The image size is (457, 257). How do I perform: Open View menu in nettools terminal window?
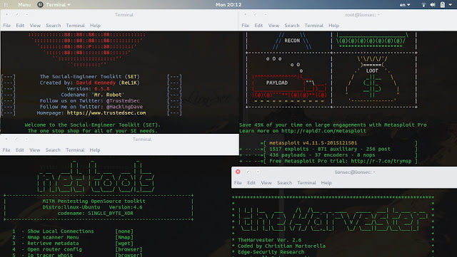(35, 150)
